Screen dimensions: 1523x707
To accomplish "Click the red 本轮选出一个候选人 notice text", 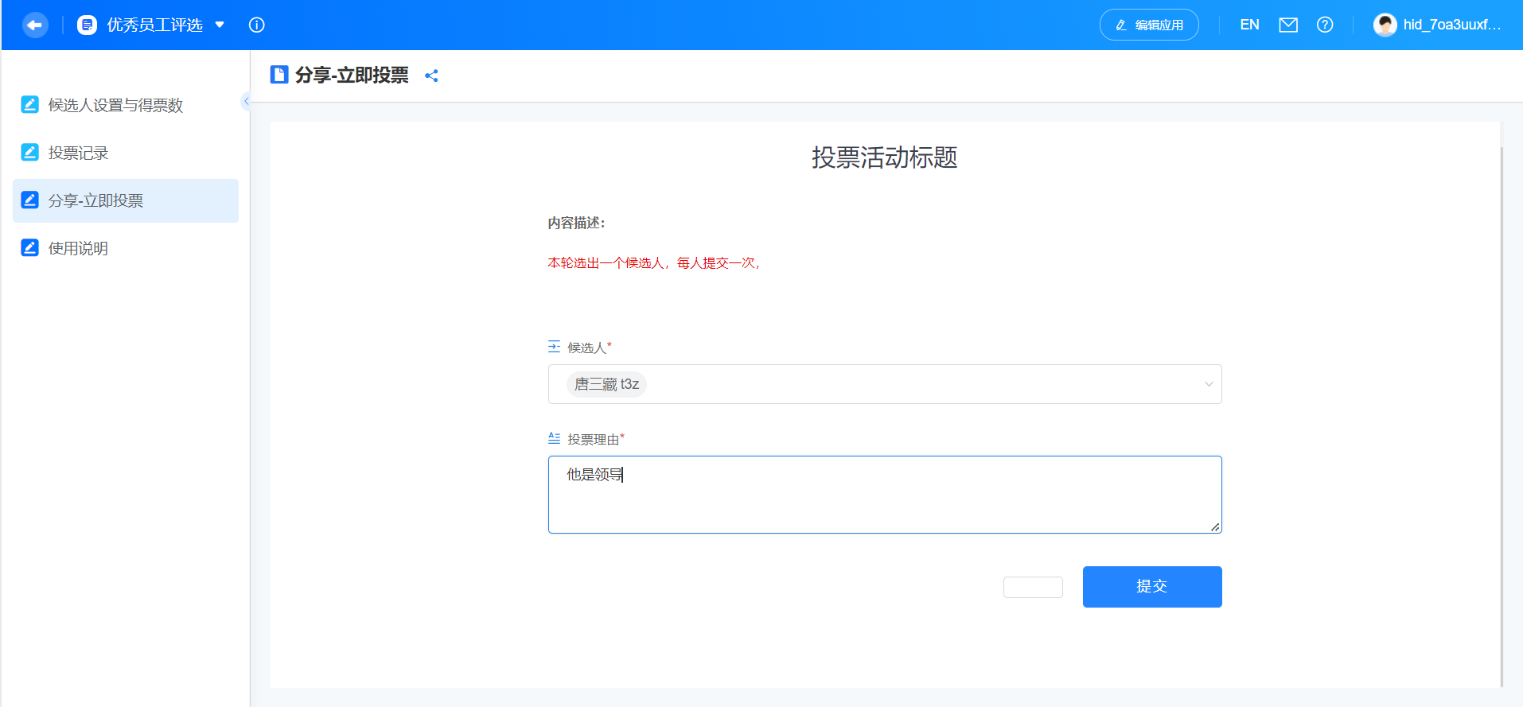I will coord(653,263).
